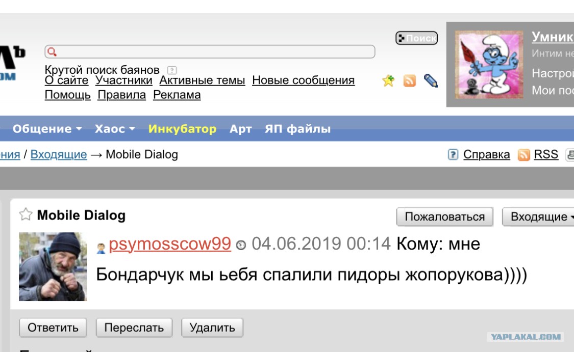Click the Справка help icon

click(x=453, y=155)
